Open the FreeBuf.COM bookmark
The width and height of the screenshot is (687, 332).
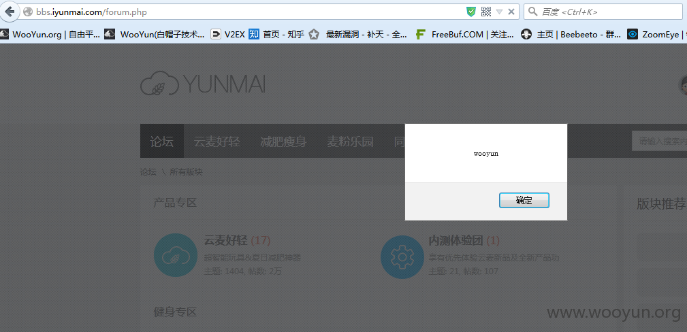coord(464,34)
